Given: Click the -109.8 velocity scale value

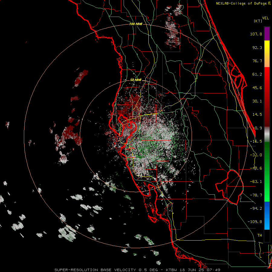Looking at the screenshot, I should point(255,222).
